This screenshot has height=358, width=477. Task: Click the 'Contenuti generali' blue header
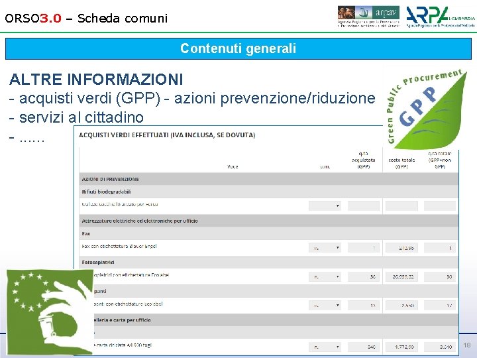[238, 48]
